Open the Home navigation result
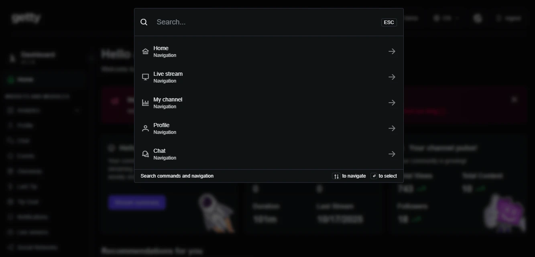Viewport: 535px width, 257px height. point(269,51)
